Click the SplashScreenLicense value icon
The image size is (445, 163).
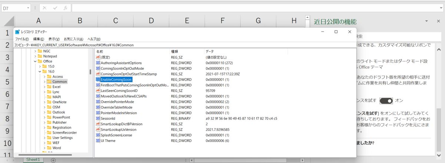coord(98,135)
